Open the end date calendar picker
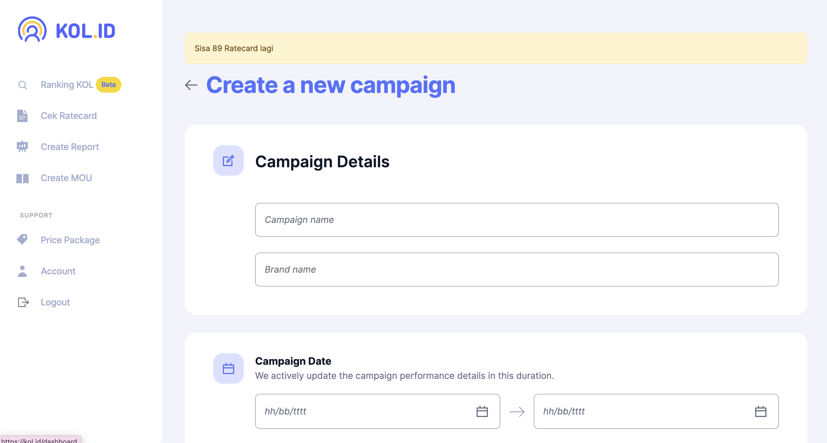This screenshot has width=827, height=443. 760,411
